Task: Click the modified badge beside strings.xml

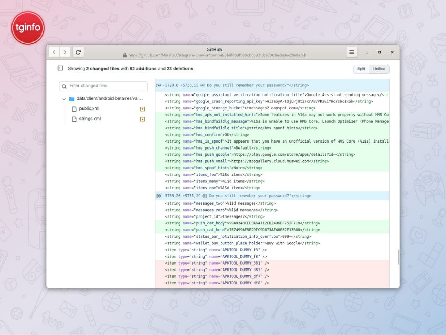Action: pos(142,119)
